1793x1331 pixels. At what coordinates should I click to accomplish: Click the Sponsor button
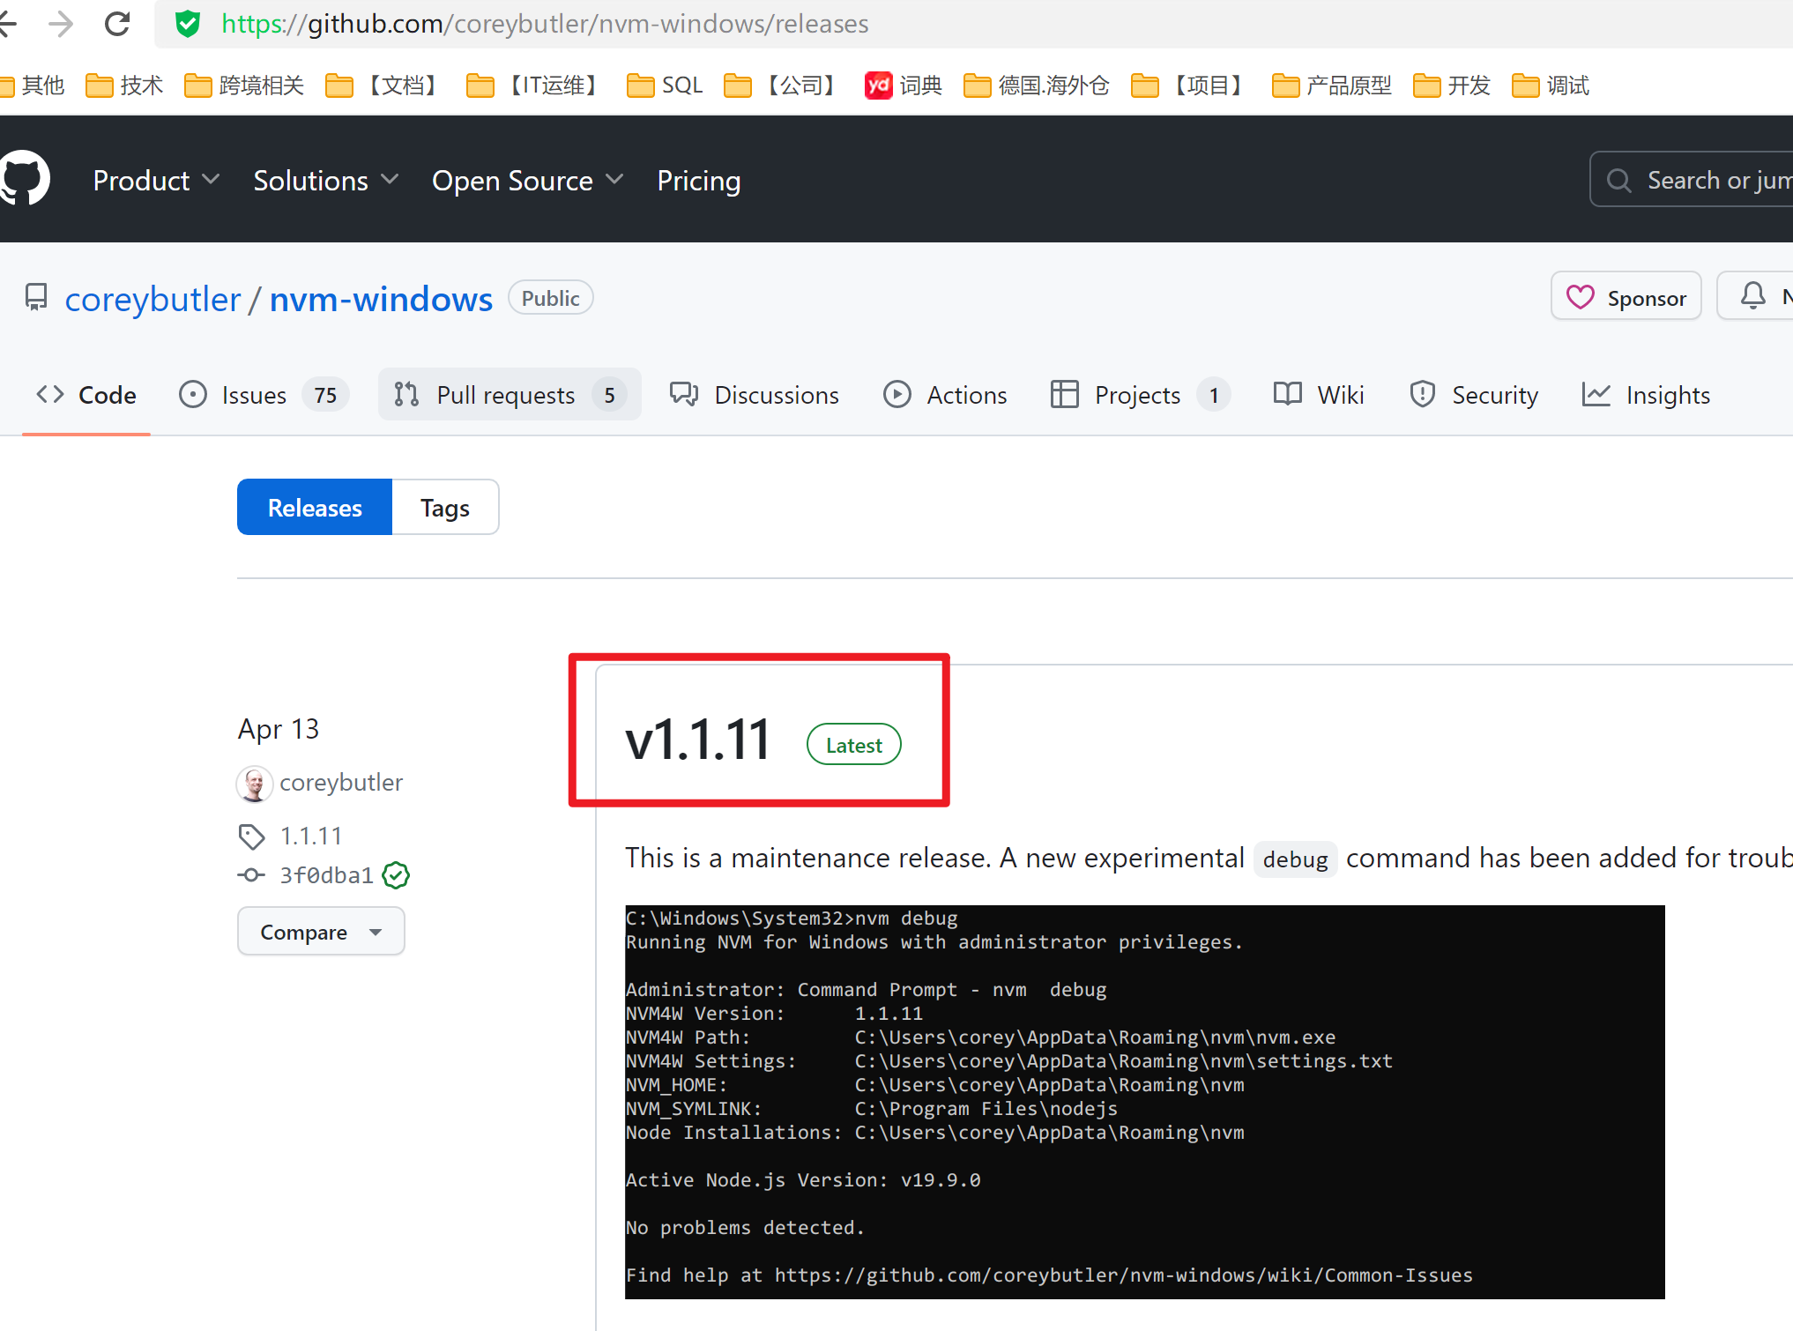point(1626,297)
